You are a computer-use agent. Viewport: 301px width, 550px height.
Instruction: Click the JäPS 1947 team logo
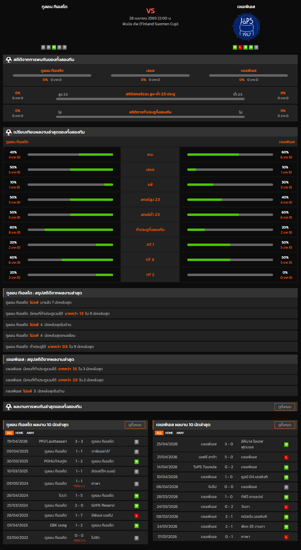246,27
